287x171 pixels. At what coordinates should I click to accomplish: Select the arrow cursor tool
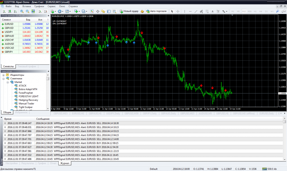pyautogui.click(x=172, y=11)
